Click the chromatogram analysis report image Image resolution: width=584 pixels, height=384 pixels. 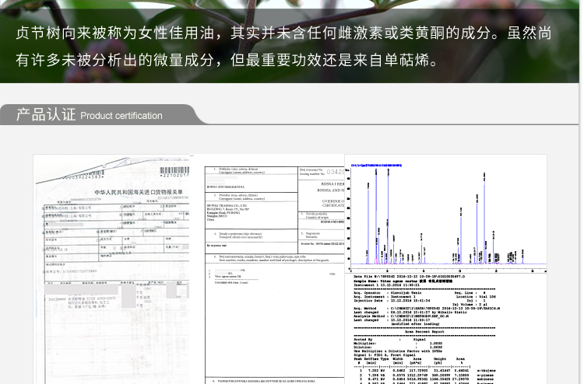tap(446, 270)
